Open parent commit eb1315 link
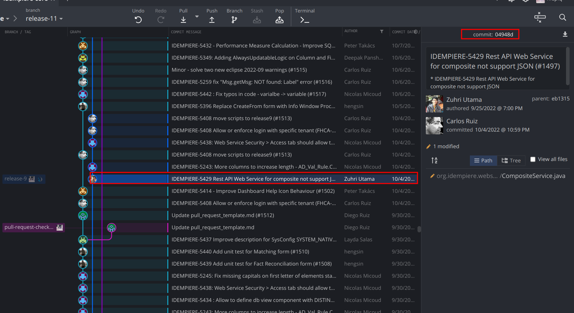The width and height of the screenshot is (574, 313). click(x=560, y=99)
